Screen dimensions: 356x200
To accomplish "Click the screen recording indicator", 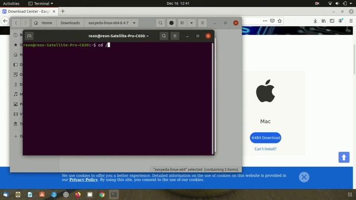I will 317,3.
